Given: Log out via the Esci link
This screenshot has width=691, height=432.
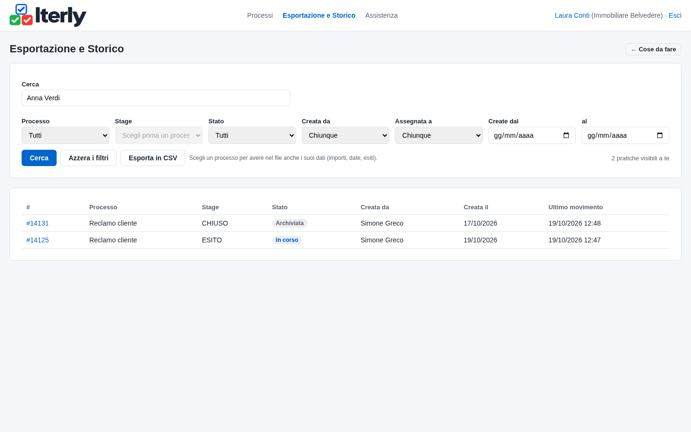Looking at the screenshot, I should click(x=675, y=15).
